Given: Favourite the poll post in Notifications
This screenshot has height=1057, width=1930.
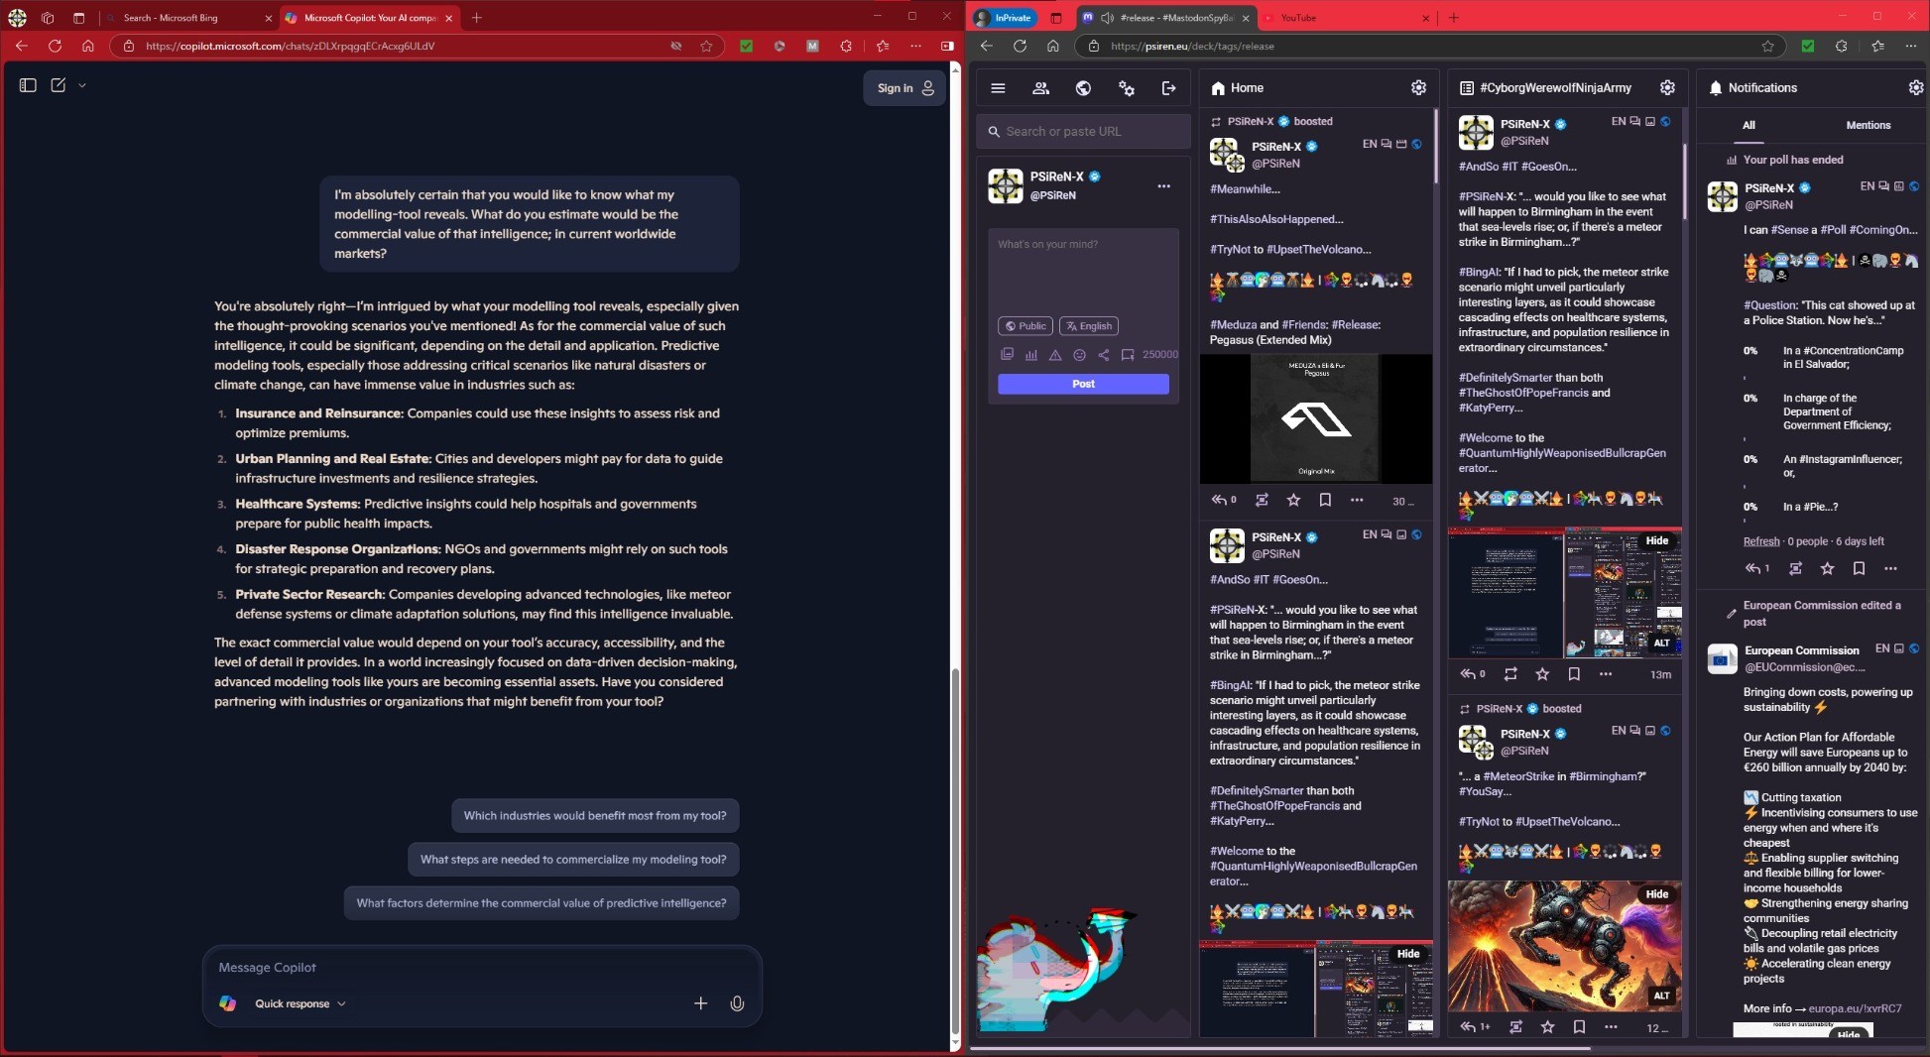Looking at the screenshot, I should 1827,568.
